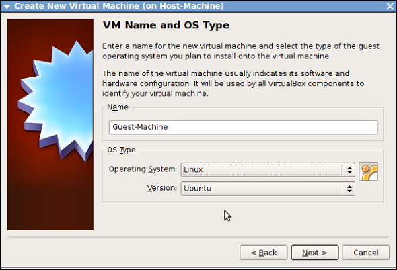Open the window menu arrow in title bar
The height and width of the screenshot is (270, 397).
[x=7, y=7]
